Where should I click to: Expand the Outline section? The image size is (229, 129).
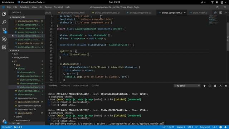pos(27,123)
